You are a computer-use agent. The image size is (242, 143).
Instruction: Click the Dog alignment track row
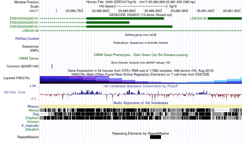pos(141,114)
